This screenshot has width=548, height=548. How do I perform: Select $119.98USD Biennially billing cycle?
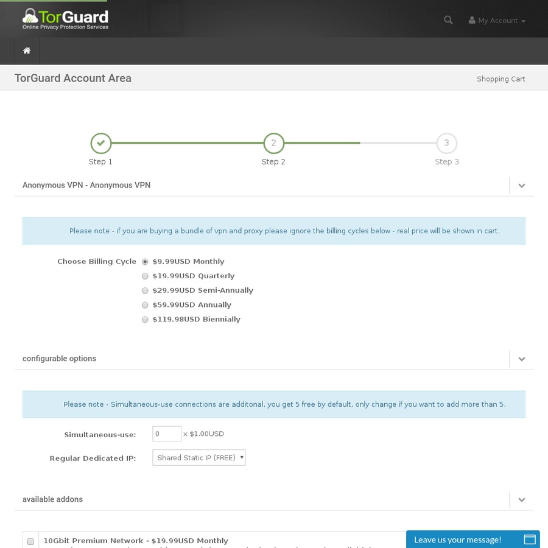pos(145,320)
